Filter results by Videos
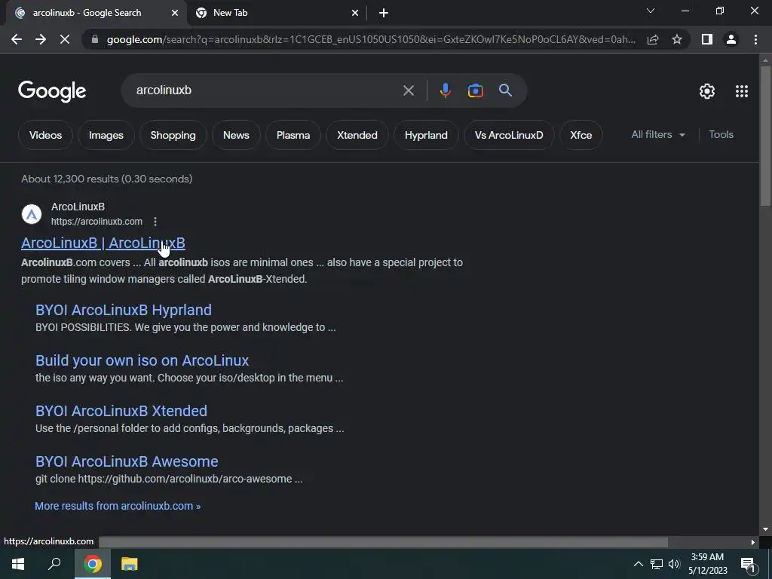 tap(45, 135)
